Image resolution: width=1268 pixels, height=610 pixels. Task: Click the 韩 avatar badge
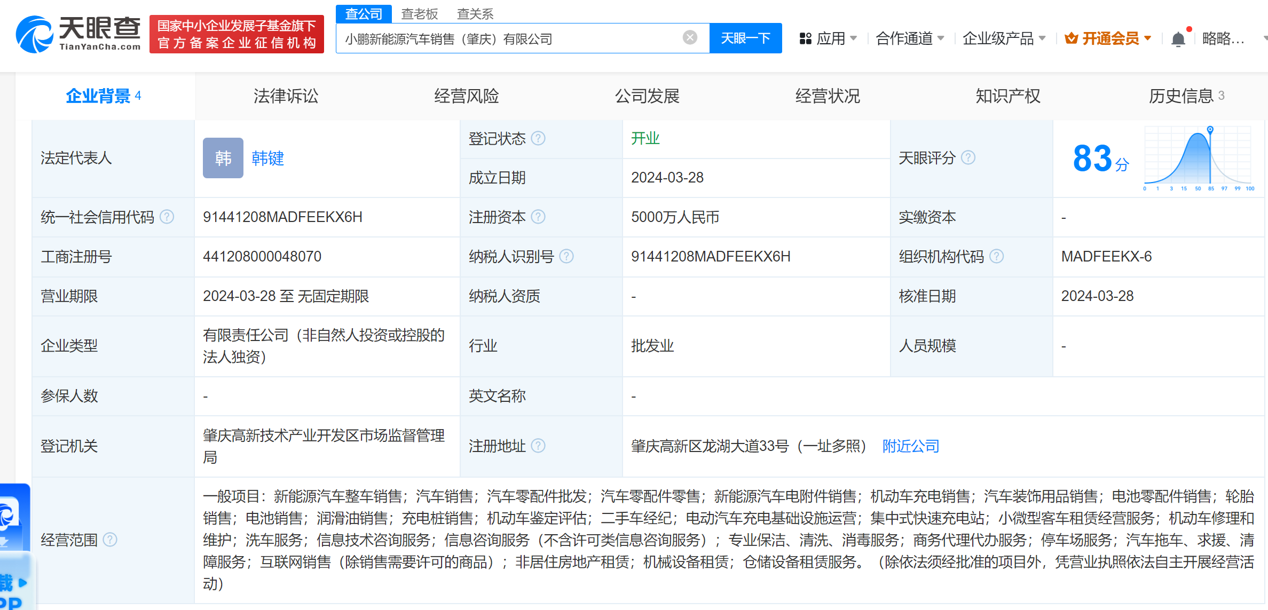223,158
